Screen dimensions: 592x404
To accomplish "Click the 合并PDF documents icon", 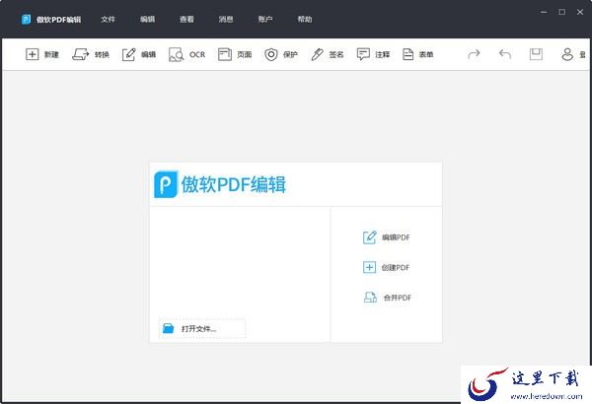I will (x=370, y=298).
